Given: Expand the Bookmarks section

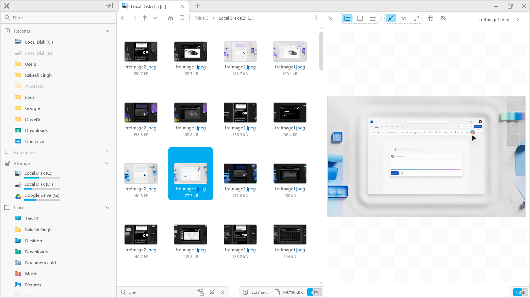Looking at the screenshot, I should pos(107,152).
